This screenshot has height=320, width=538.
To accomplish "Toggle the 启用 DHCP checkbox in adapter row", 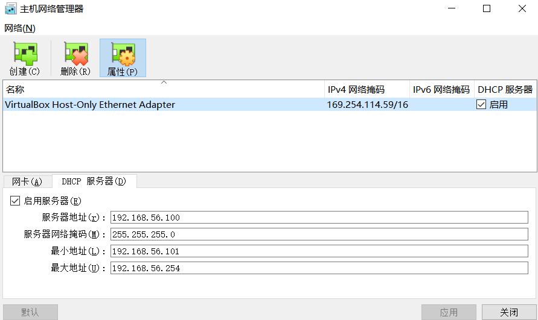I will coord(481,104).
